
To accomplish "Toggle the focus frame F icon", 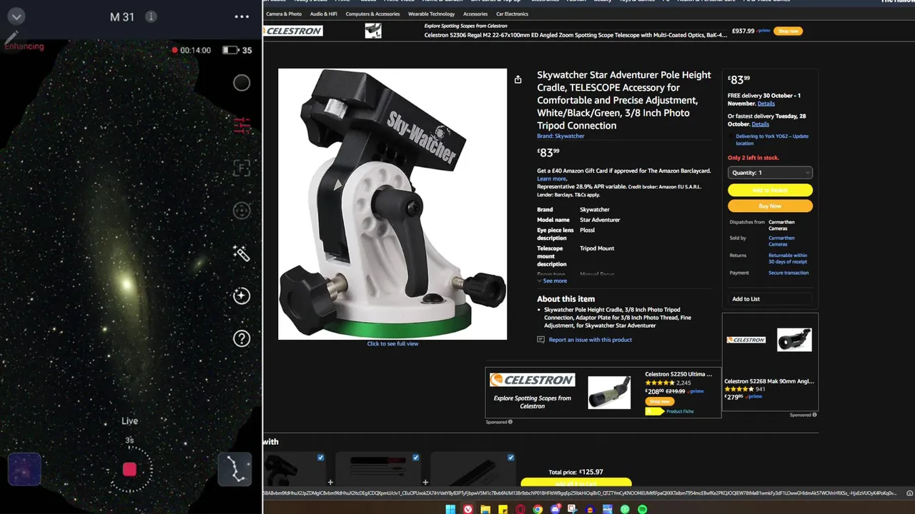I will tap(242, 168).
